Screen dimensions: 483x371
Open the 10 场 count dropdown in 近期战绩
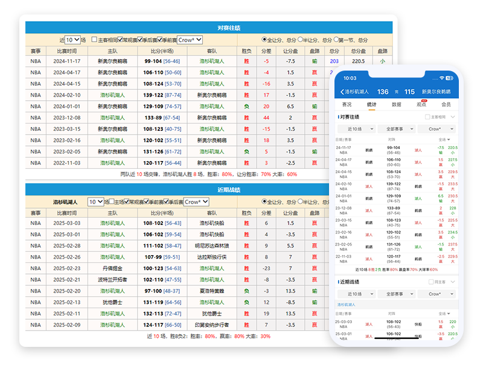[x=96, y=201]
